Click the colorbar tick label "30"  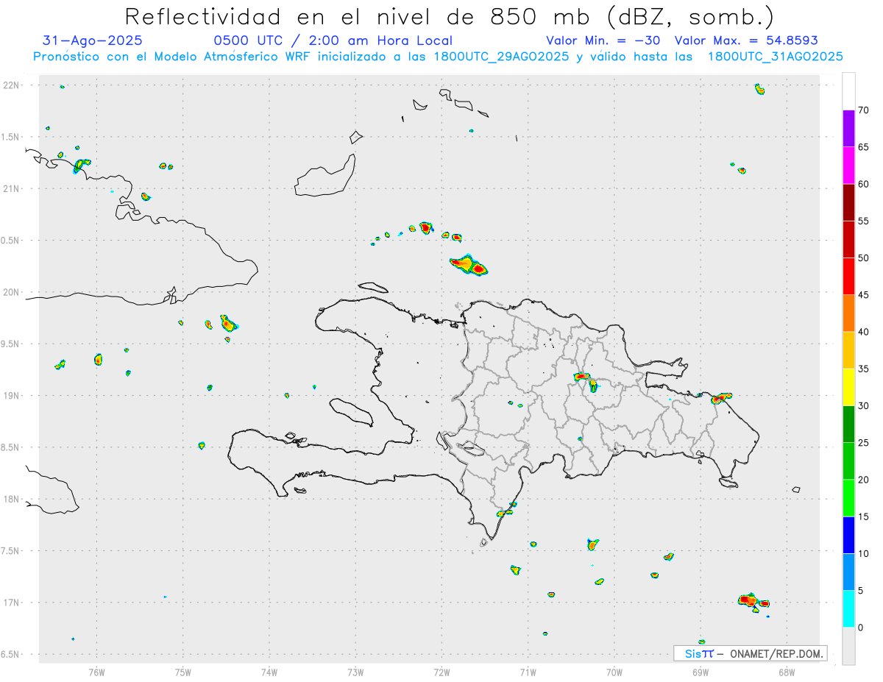[x=864, y=406]
